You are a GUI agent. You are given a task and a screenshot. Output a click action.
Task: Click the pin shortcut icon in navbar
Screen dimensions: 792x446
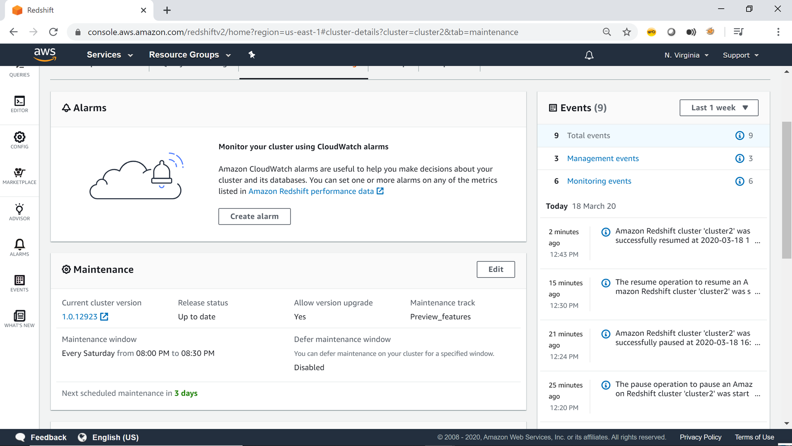(252, 55)
